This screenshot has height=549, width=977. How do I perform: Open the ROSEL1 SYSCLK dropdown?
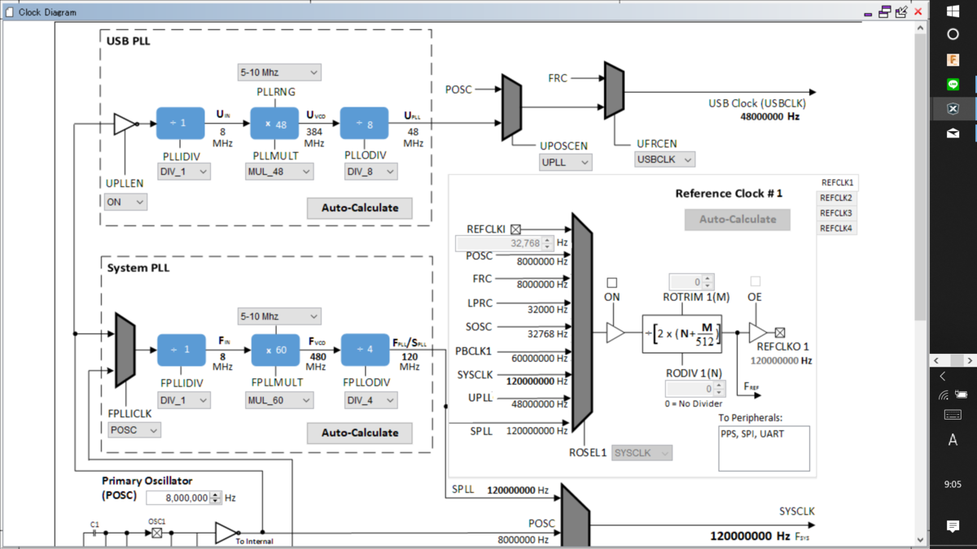(642, 452)
